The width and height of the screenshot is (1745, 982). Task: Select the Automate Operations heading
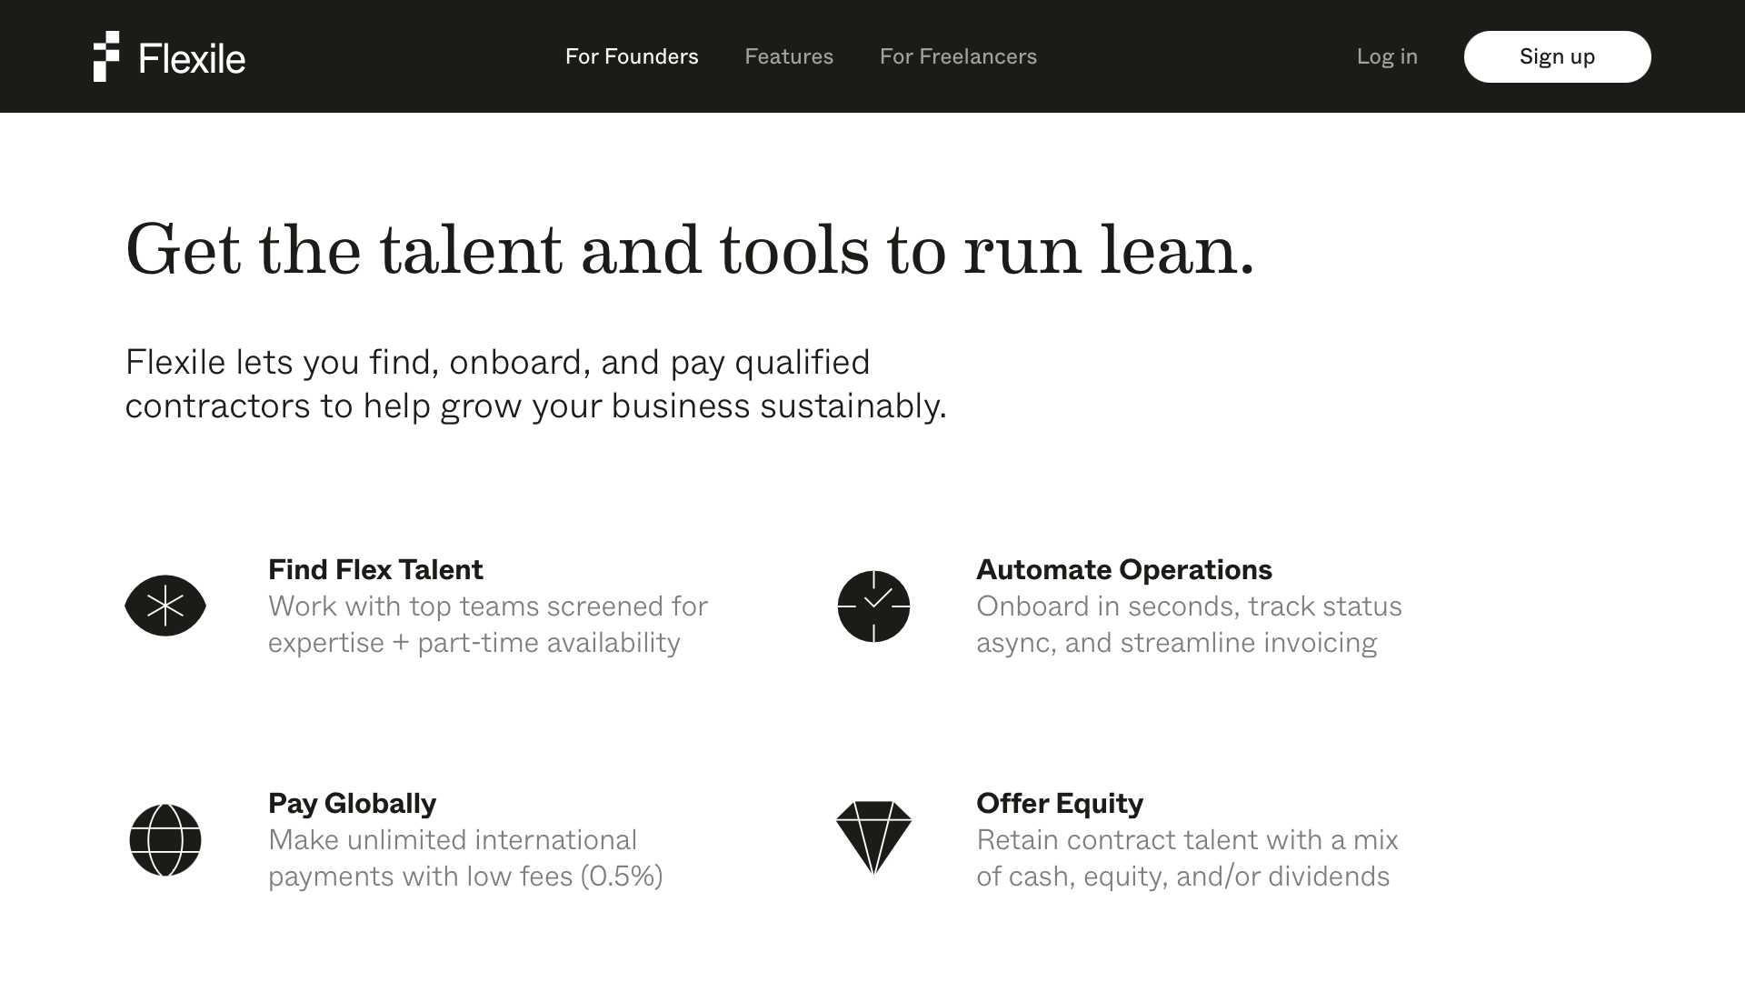coord(1124,570)
